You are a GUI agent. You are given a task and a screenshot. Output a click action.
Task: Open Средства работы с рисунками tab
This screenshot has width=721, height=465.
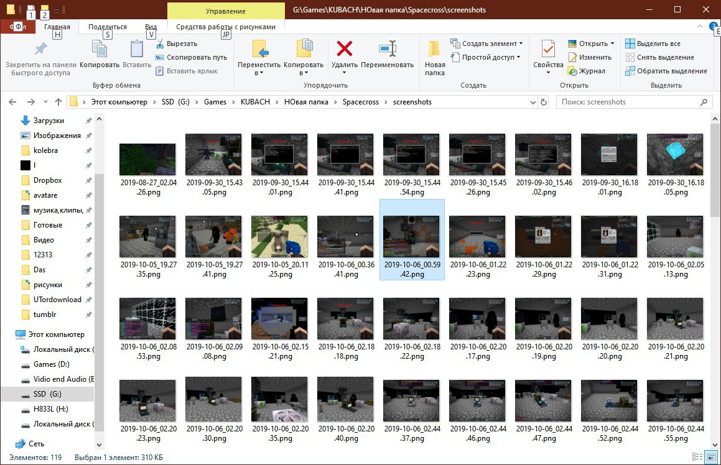click(x=226, y=27)
